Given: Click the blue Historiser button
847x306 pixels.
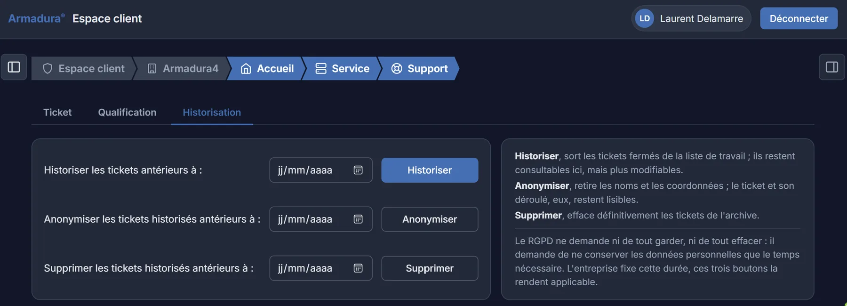Looking at the screenshot, I should 430,170.
